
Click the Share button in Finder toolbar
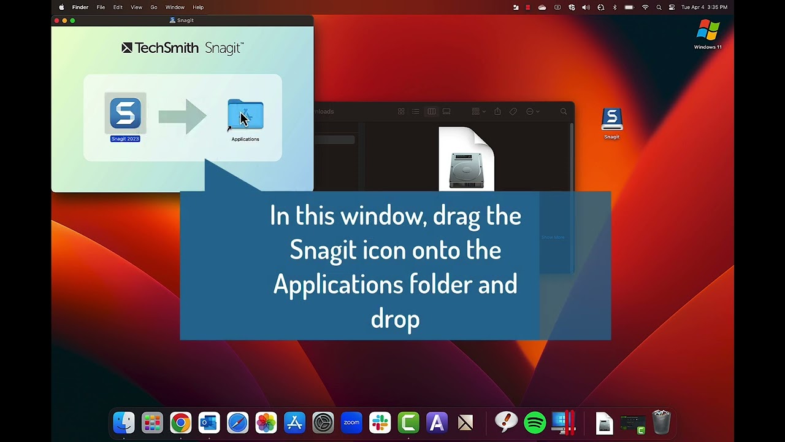pyautogui.click(x=497, y=111)
